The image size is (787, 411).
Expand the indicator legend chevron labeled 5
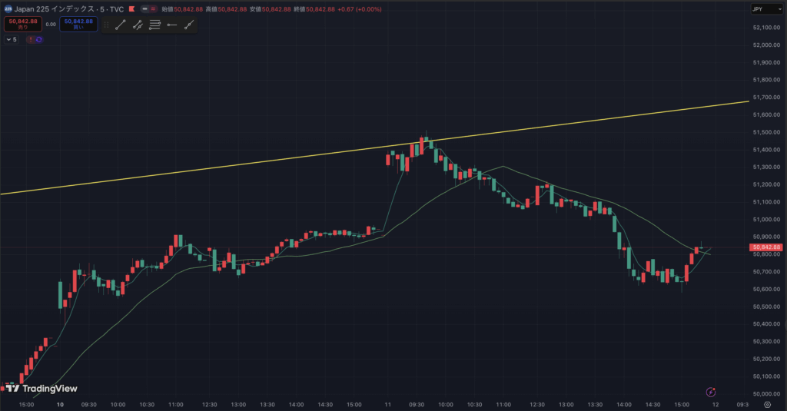tap(11, 39)
